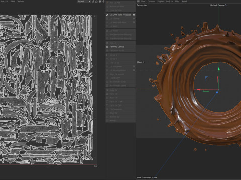Open the viewport Cameras menu
The width and height of the screenshot is (241, 180).
pos(151,1)
